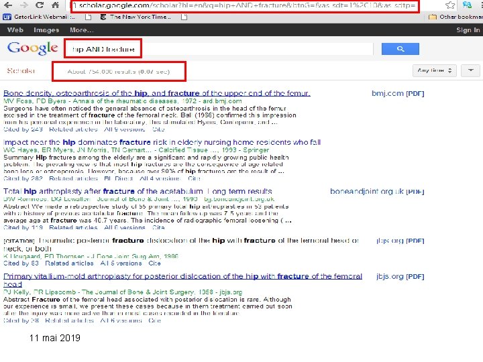Open Related articles for the Bone density result
Image resolution: width=483 pixels, height=362 pixels.
(73, 129)
